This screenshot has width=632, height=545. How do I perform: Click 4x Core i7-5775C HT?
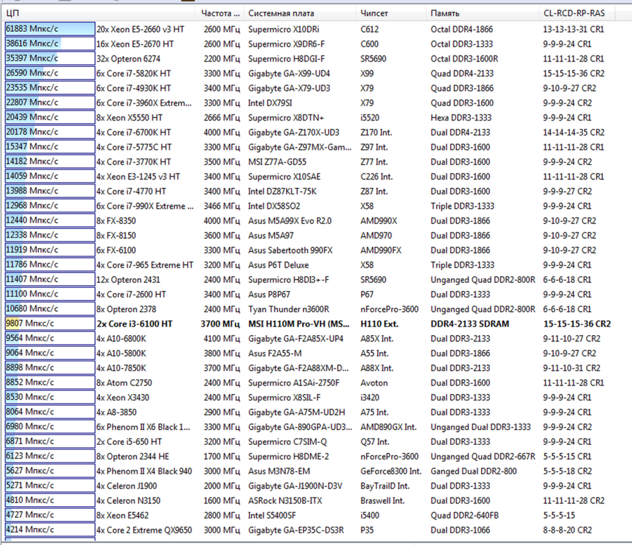click(134, 147)
